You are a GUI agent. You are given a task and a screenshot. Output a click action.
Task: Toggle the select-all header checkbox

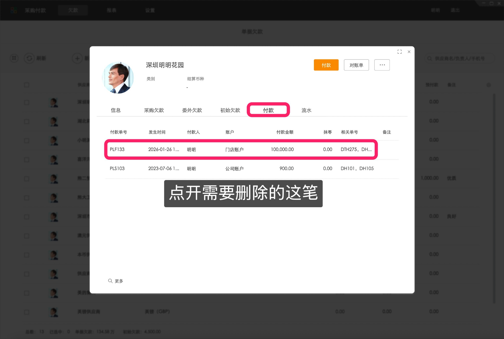(x=26, y=85)
